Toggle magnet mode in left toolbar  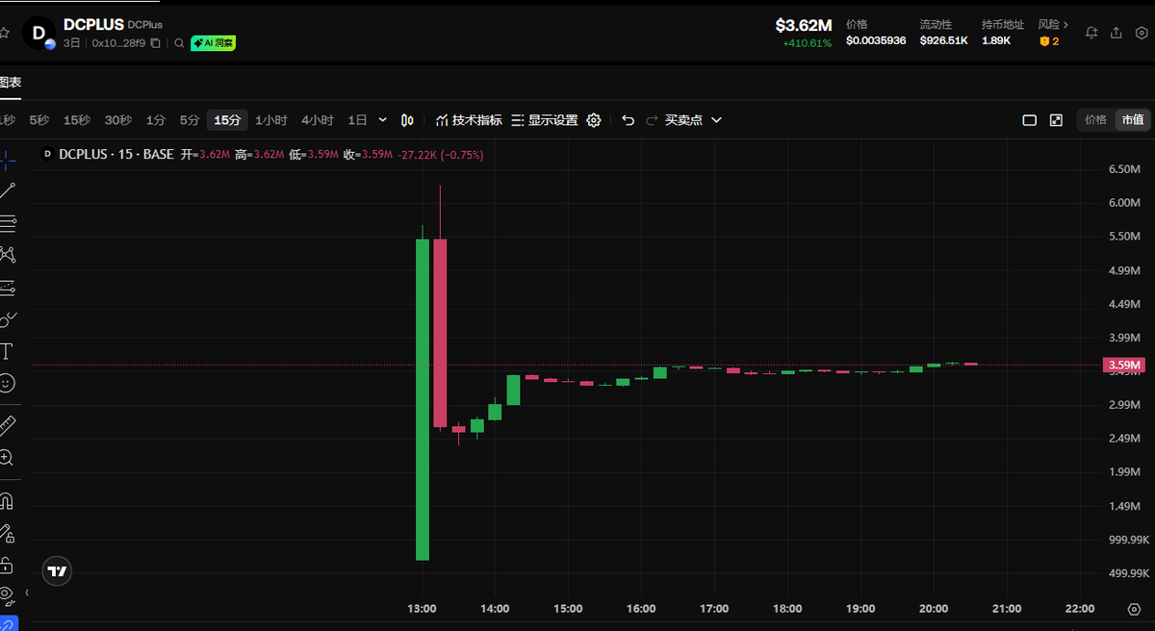(x=6, y=501)
